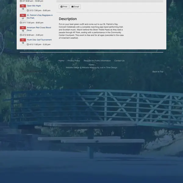Screen dimensions: 183x183
Task: Open the Admin footer link
Action: tap(91, 65)
